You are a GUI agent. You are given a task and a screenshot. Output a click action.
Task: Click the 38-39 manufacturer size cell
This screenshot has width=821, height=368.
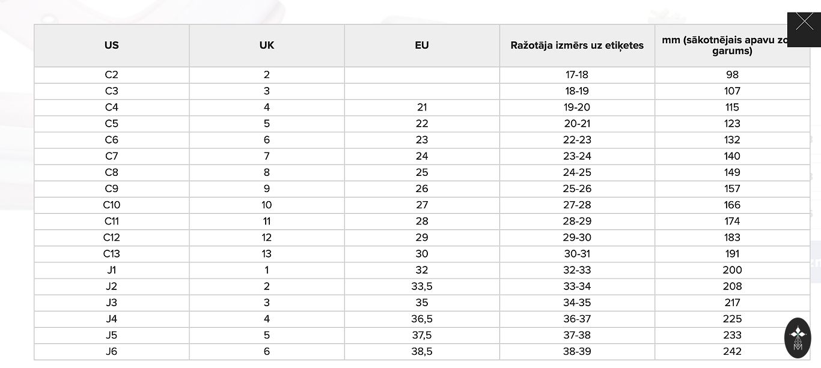[577, 352]
